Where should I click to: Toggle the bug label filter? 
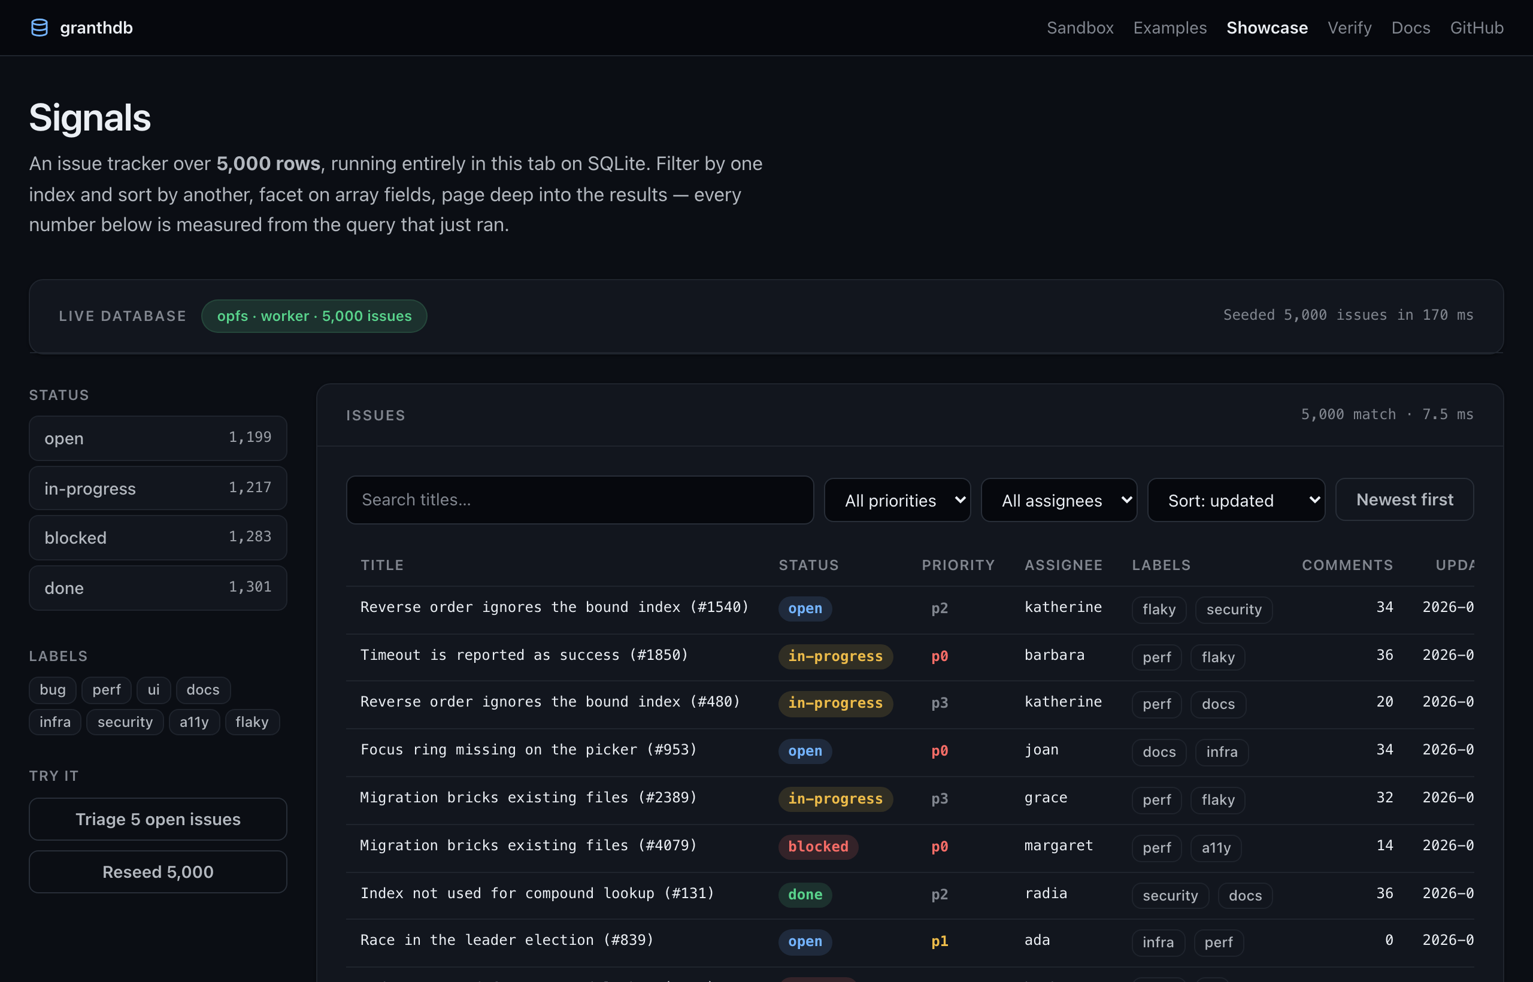[52, 689]
